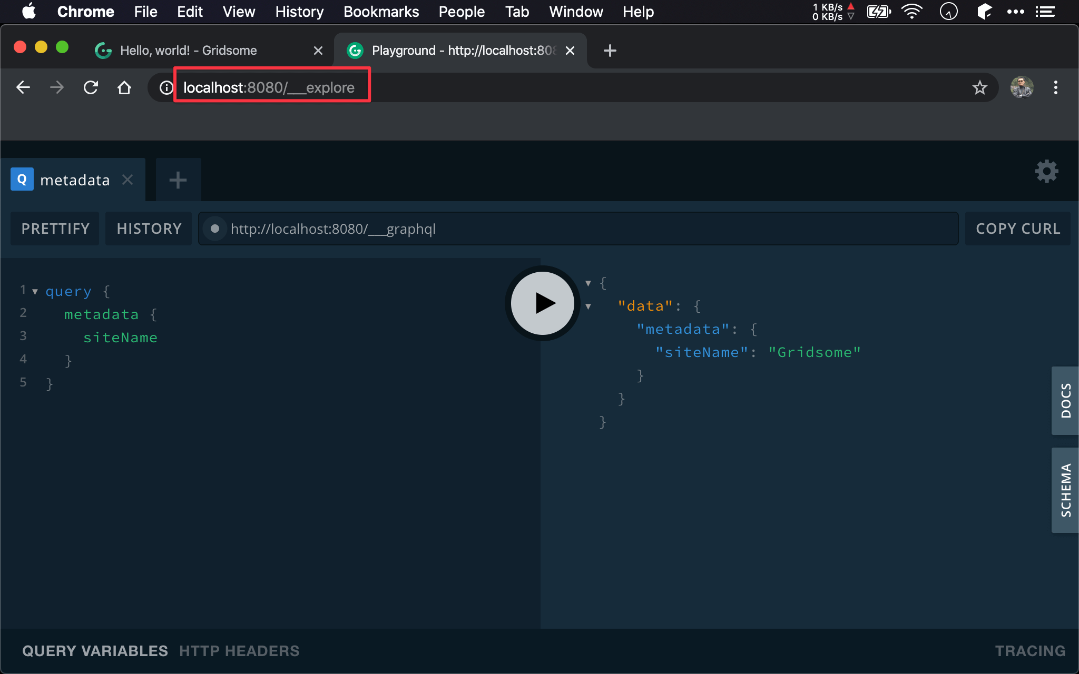Switch to HTTP HEADERS panel

click(239, 651)
